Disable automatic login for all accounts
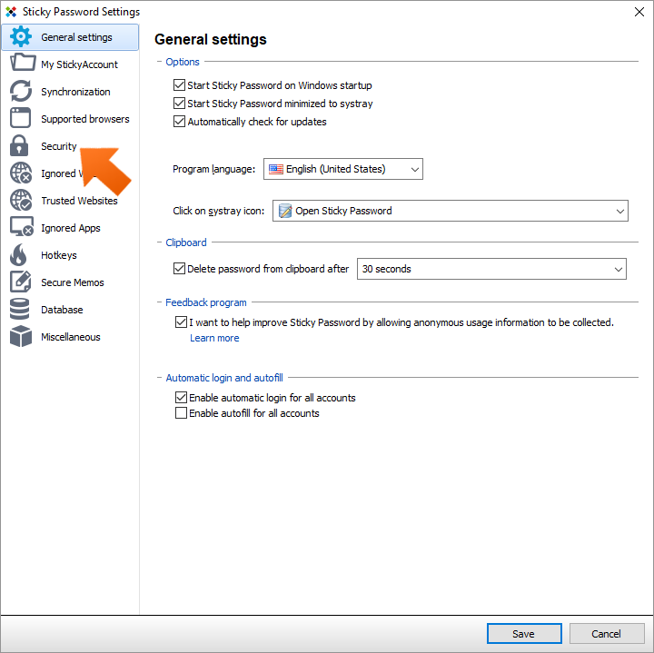Screen dimensions: 654x653 tap(181, 398)
